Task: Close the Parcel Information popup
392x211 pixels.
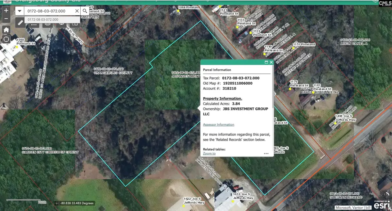Action: [271, 62]
